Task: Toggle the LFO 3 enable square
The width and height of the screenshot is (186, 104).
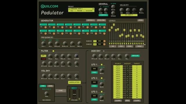Action: click(x=101, y=92)
